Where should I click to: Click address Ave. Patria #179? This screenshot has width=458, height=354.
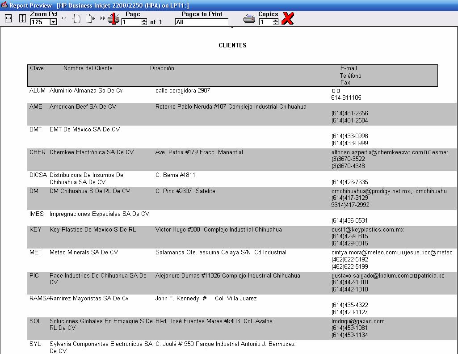point(176,152)
